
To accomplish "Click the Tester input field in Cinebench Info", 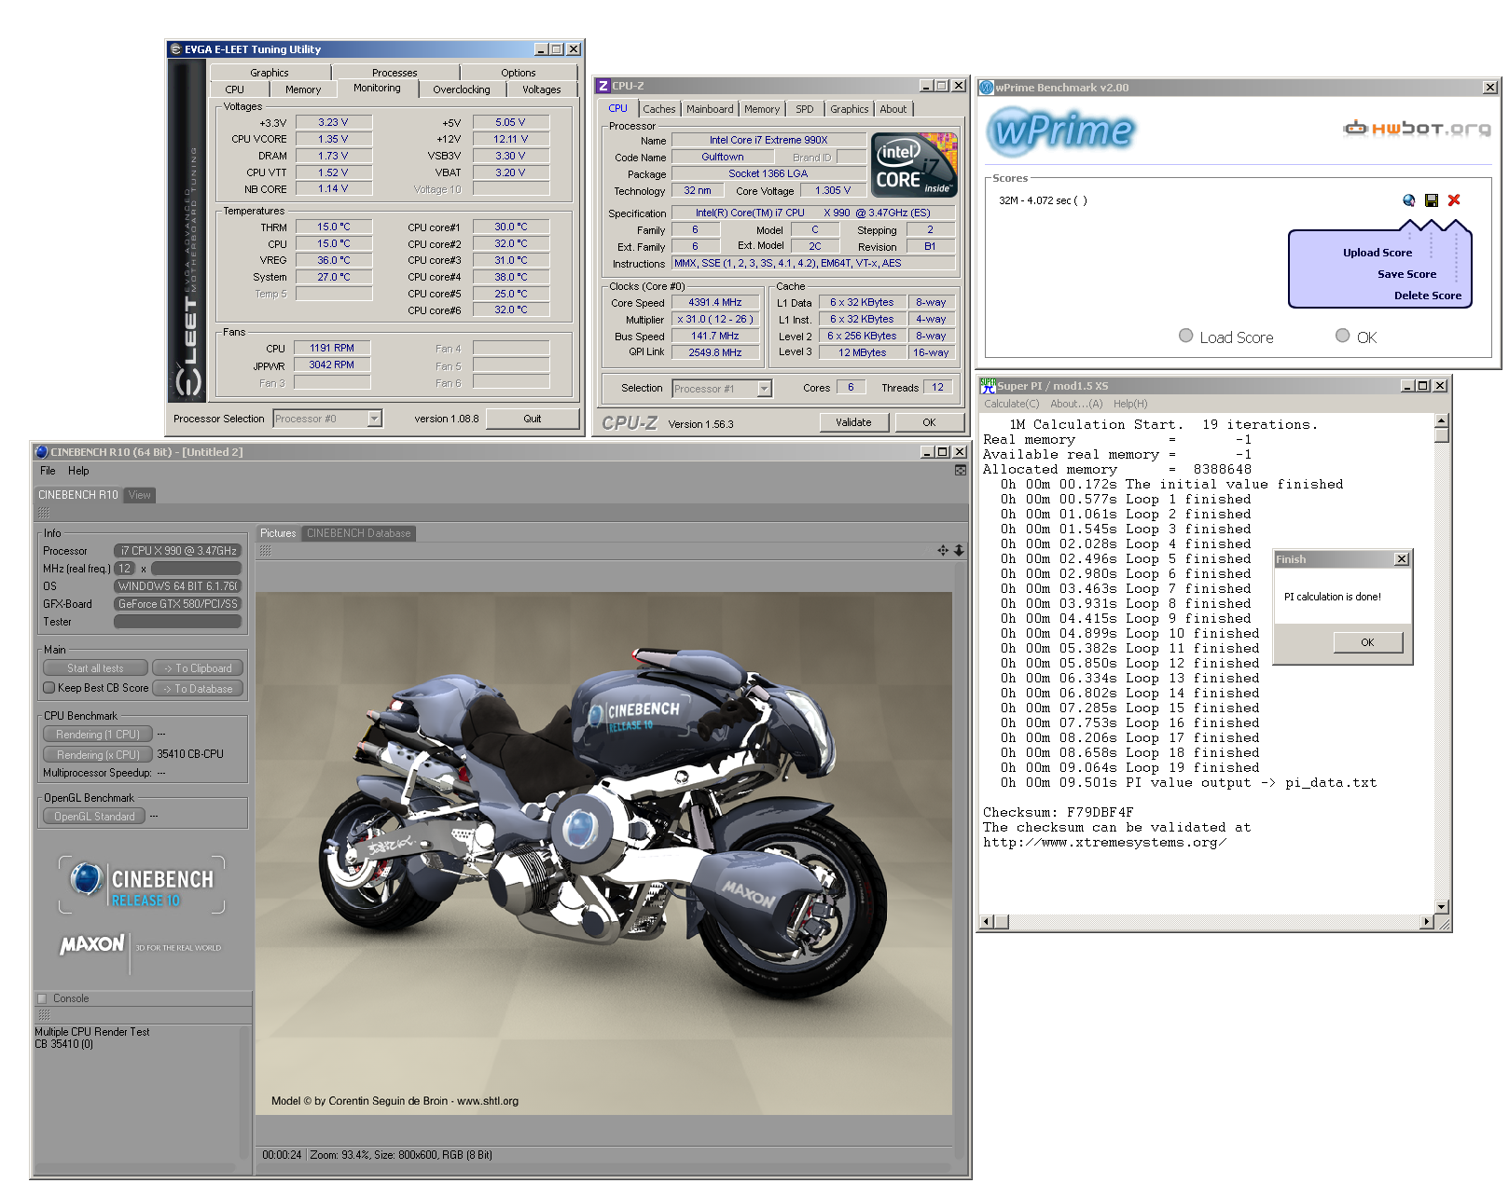I will [178, 622].
